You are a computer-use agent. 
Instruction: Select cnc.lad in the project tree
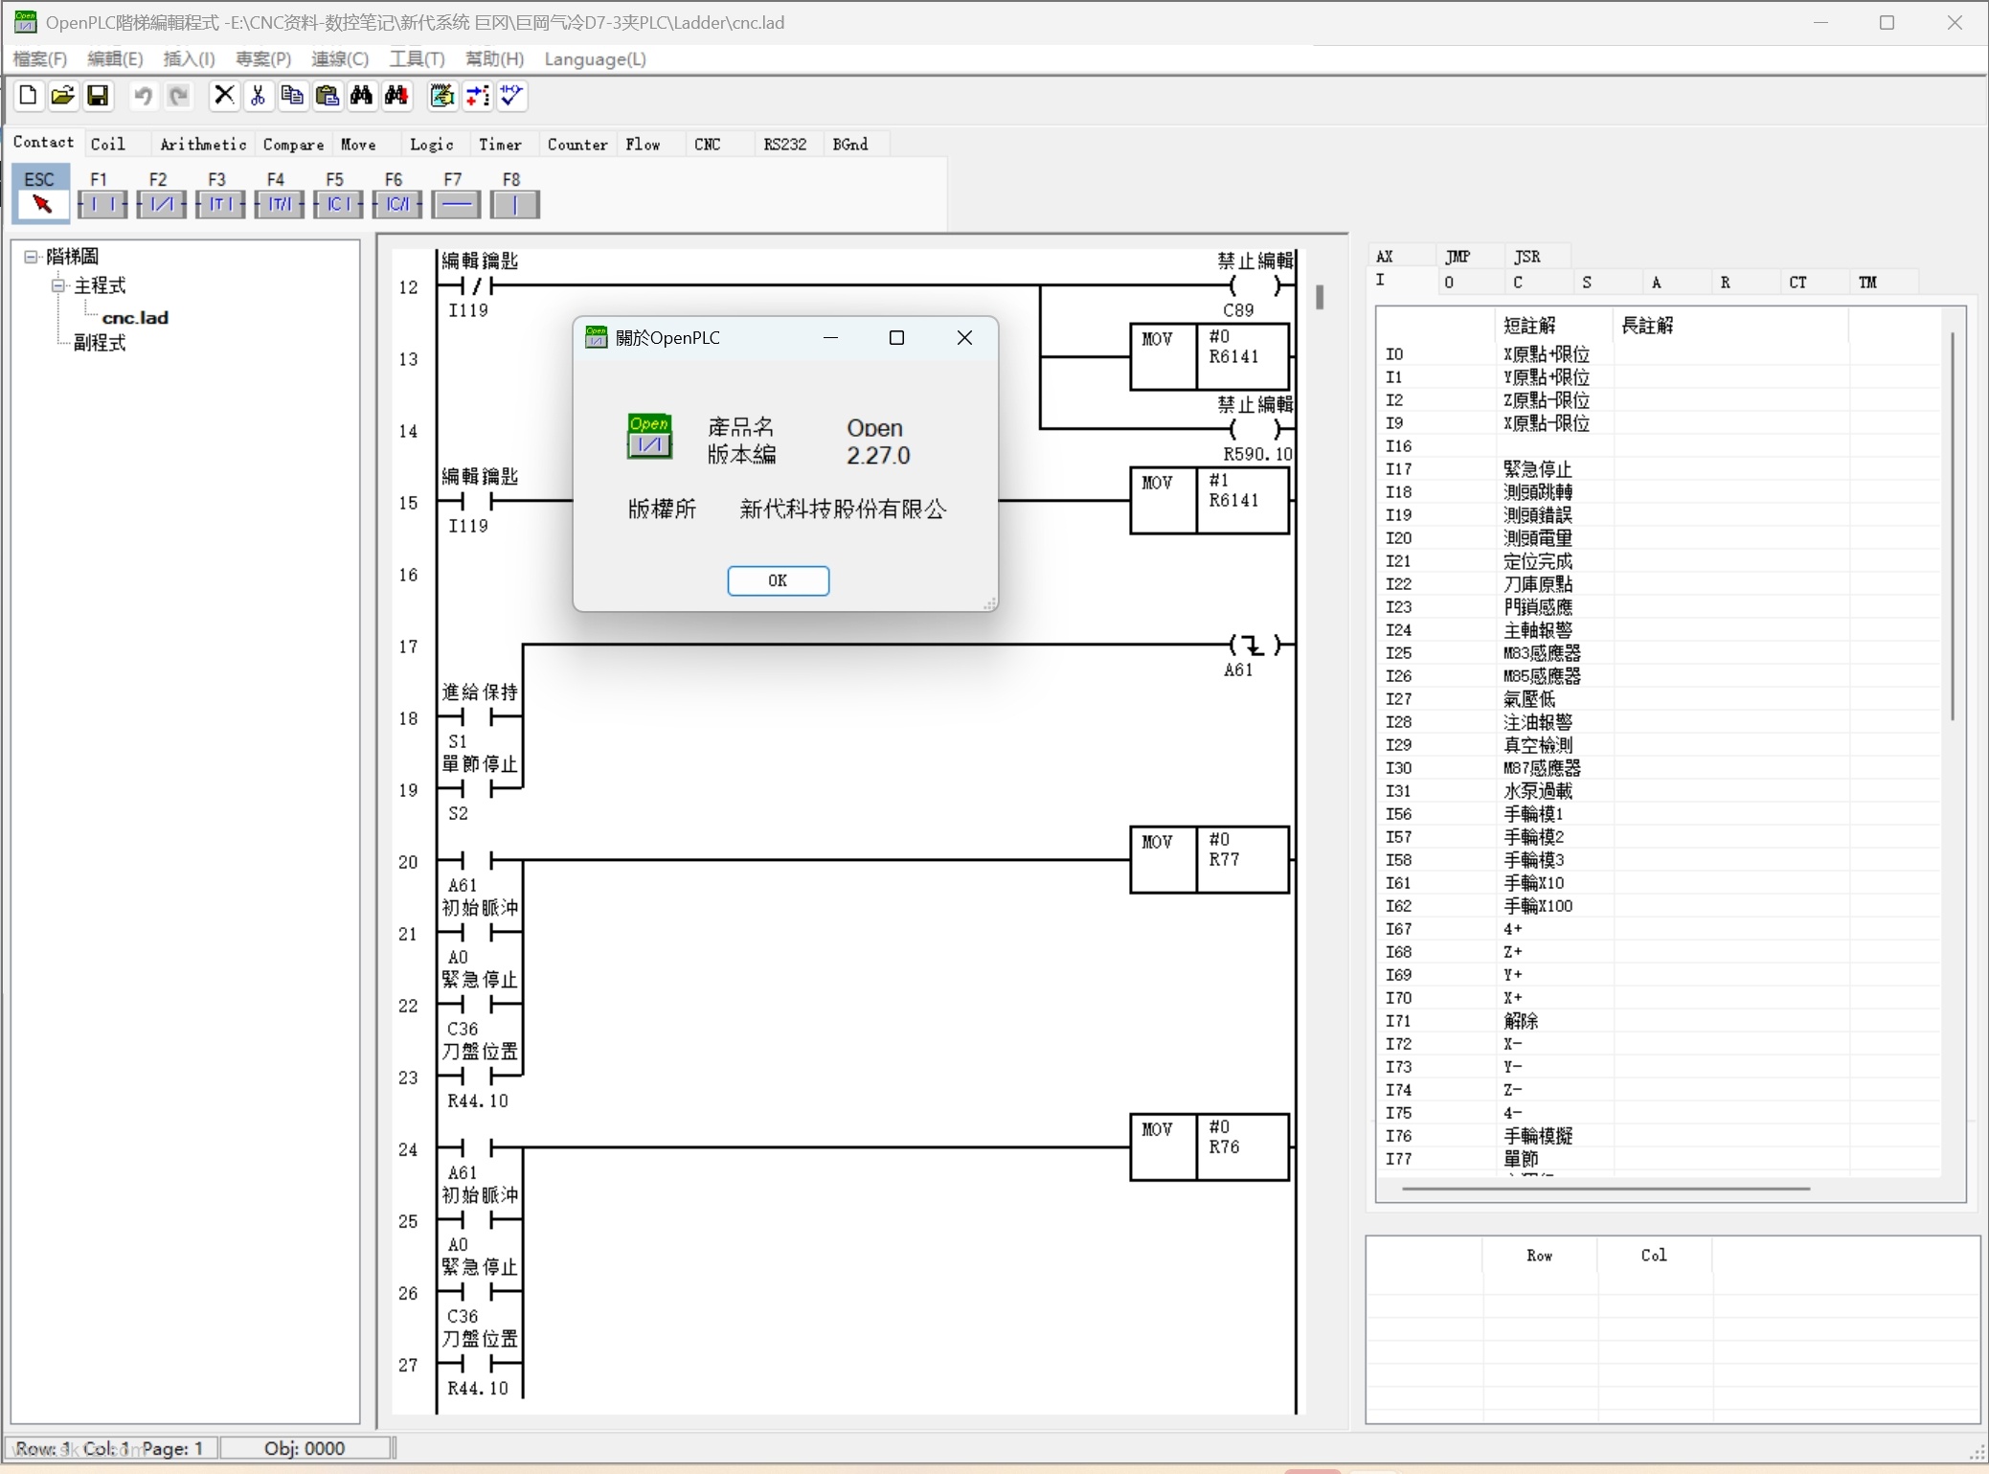[x=135, y=317]
